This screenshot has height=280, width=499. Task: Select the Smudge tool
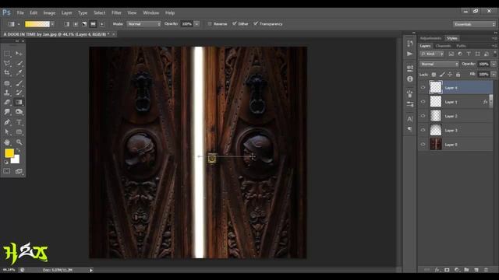click(x=7, y=112)
